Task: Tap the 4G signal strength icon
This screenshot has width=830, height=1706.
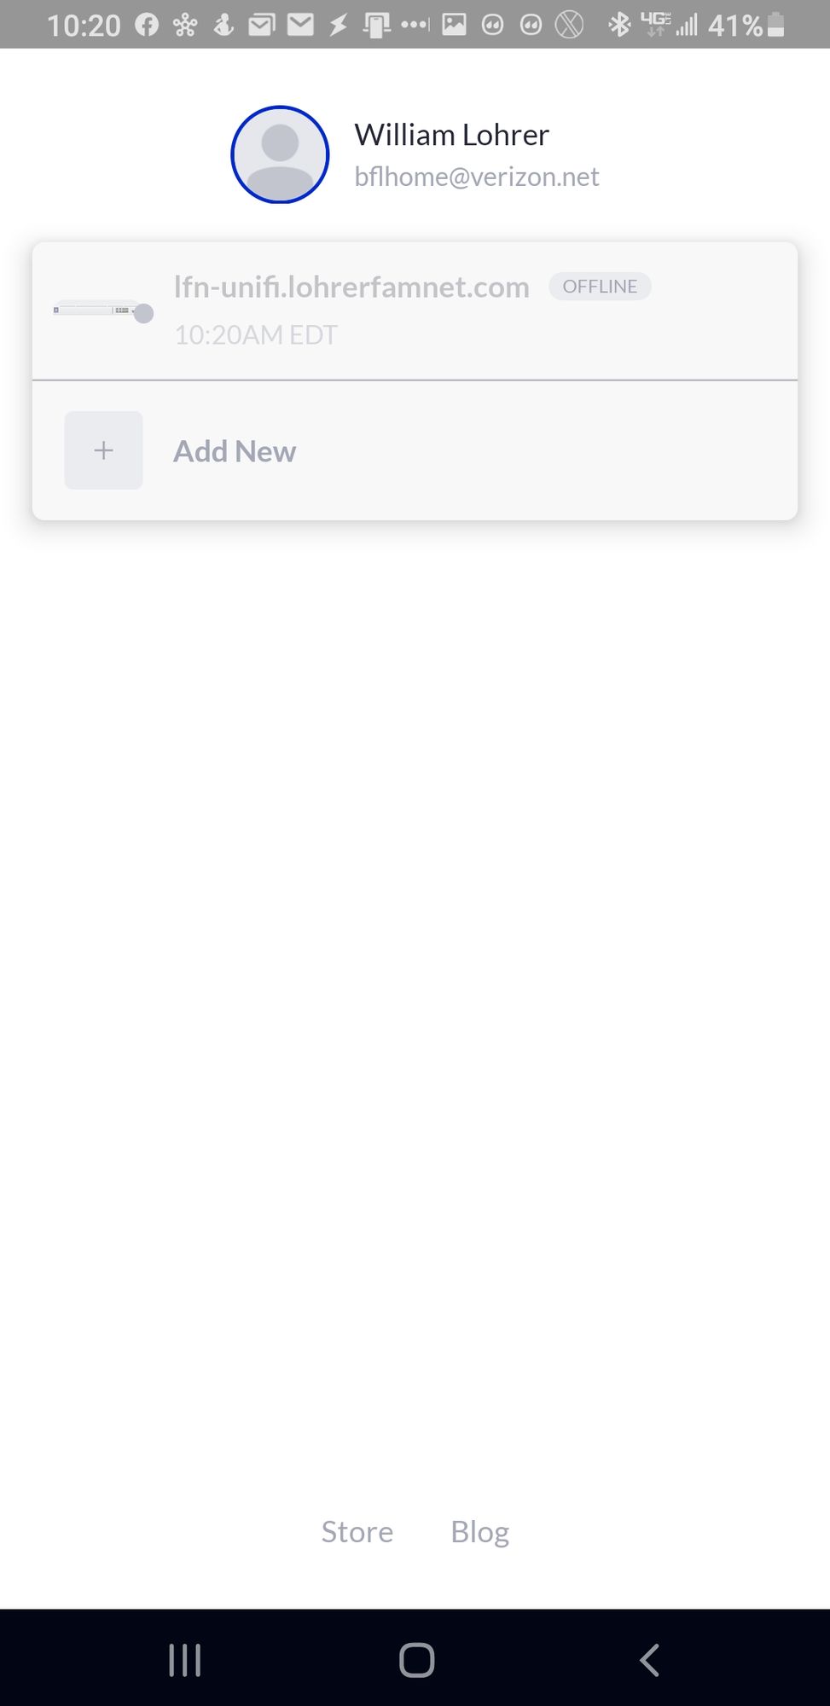Action: 670,25
